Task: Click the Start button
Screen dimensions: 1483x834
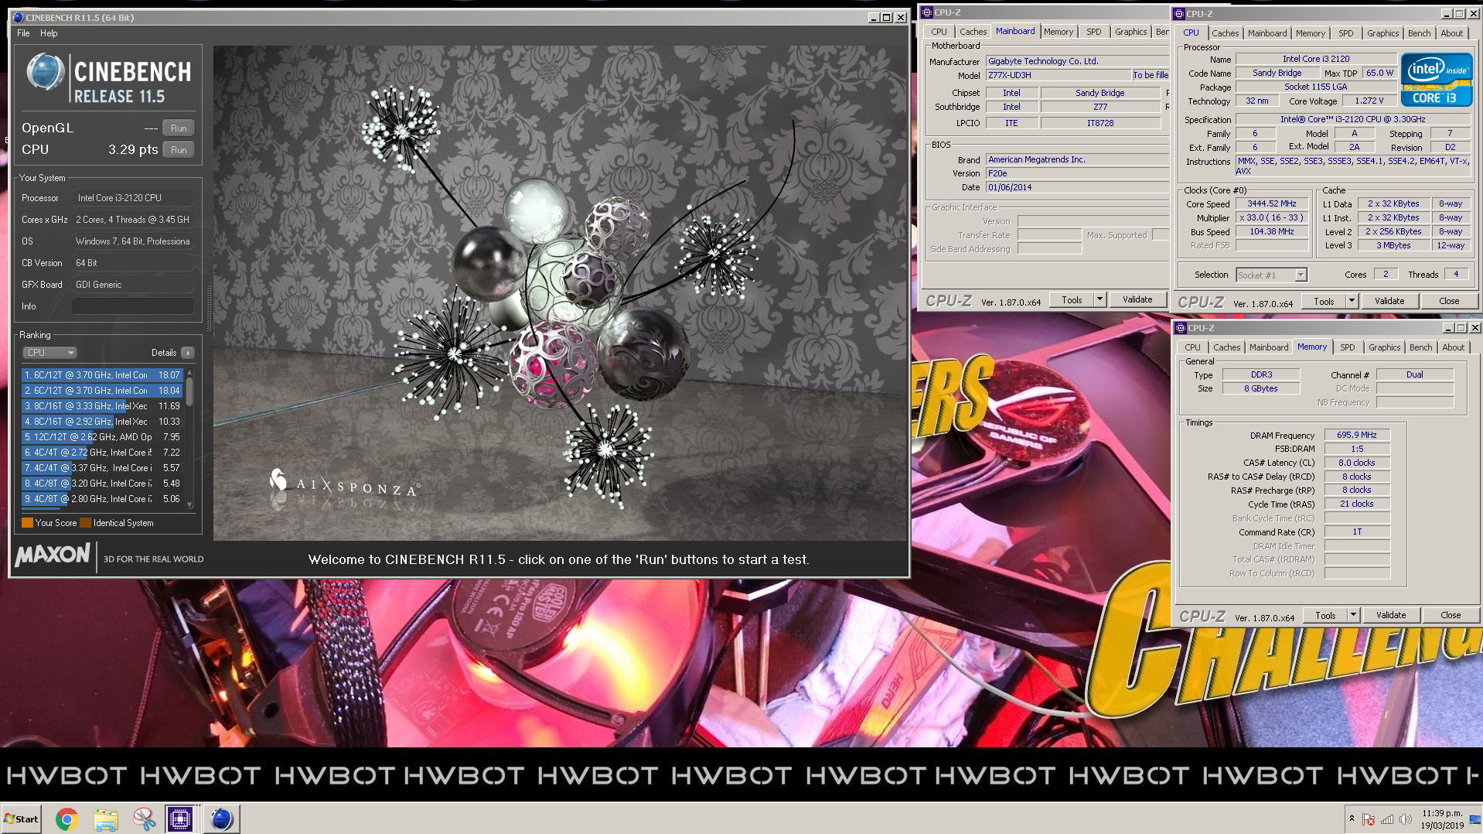Action: (21, 819)
